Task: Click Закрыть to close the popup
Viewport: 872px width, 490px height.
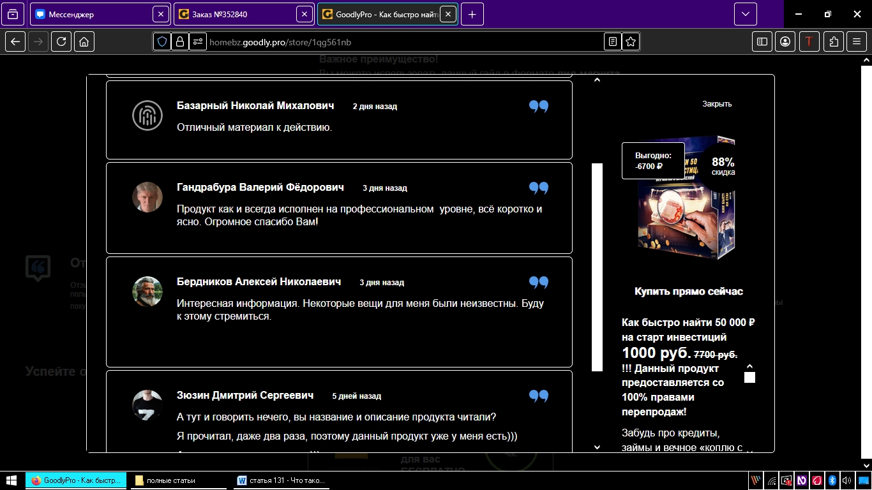Action: (717, 104)
